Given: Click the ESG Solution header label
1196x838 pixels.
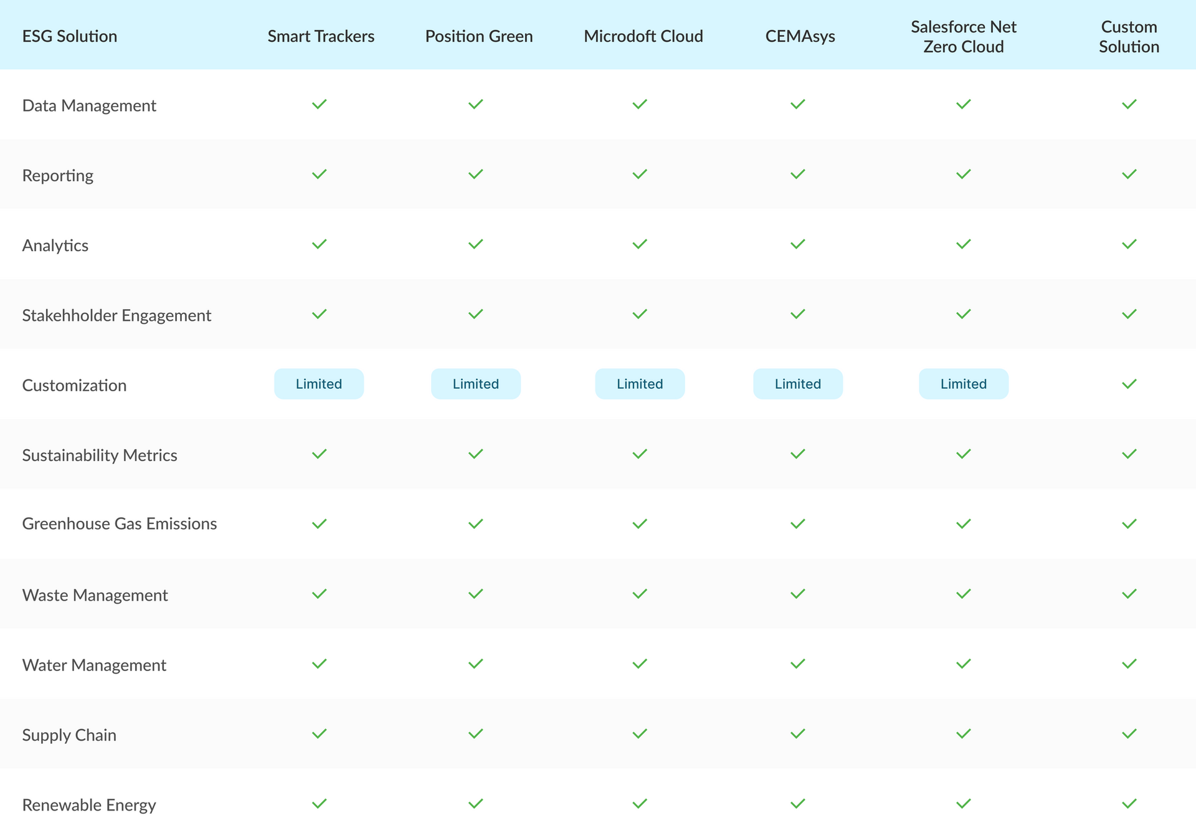Looking at the screenshot, I should tap(70, 36).
